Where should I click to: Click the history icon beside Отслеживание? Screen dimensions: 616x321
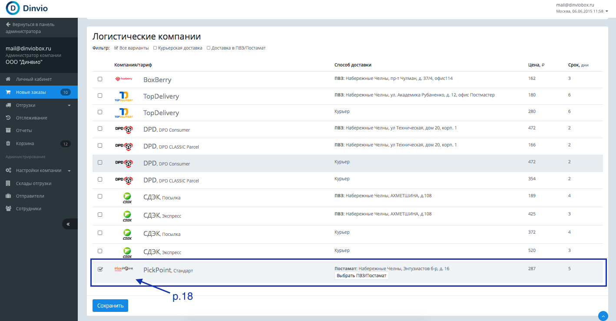(x=8, y=118)
